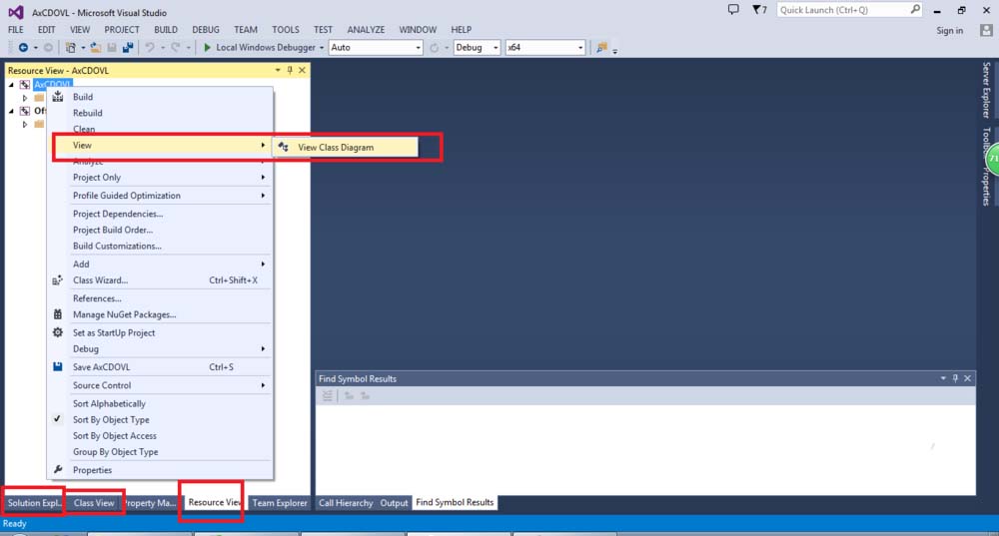Open the Debug configuration dropdown

point(476,48)
